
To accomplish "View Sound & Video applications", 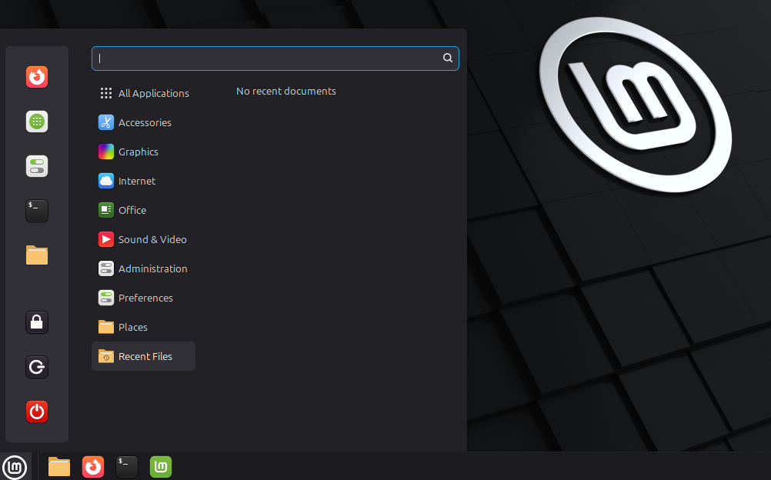I will [152, 239].
